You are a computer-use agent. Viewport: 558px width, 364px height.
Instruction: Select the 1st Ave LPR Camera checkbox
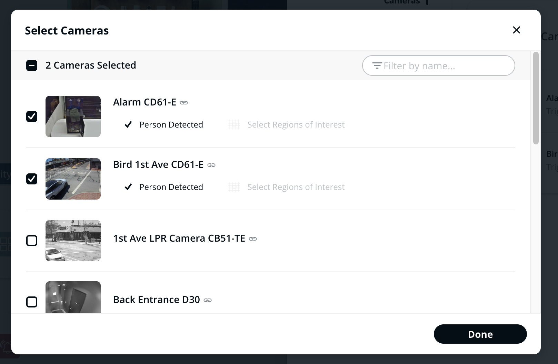point(32,241)
